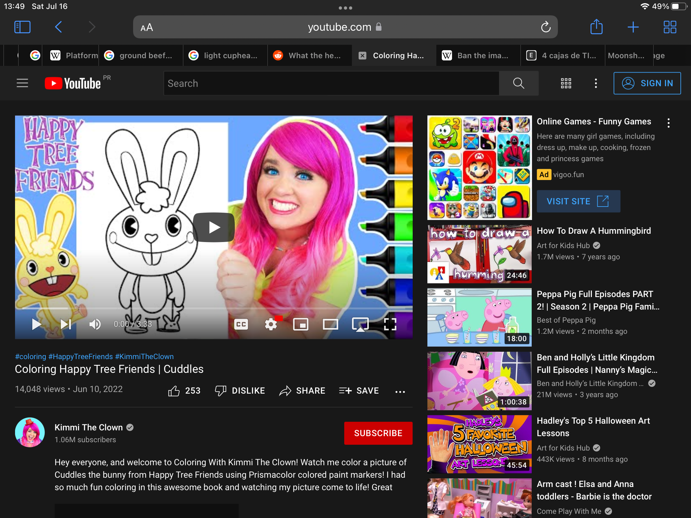Image resolution: width=691 pixels, height=518 pixels.
Task: Show the Safari tab overview grid
Action: tap(670, 27)
